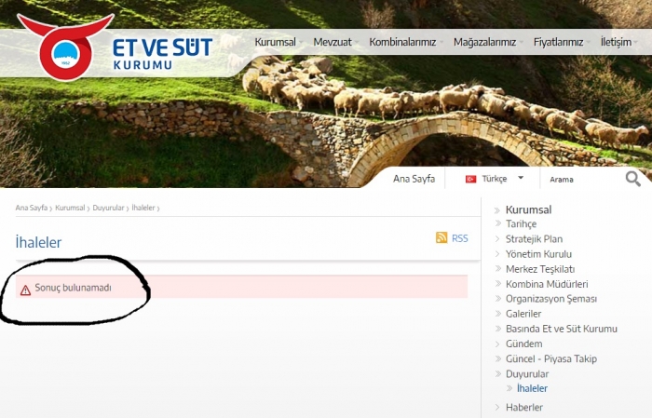Click the RSS text link
The width and height of the screenshot is (652, 418).
point(460,238)
